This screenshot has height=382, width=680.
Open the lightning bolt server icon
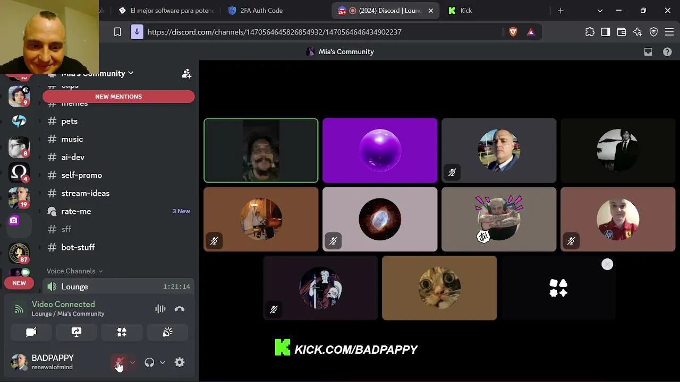pos(19,121)
